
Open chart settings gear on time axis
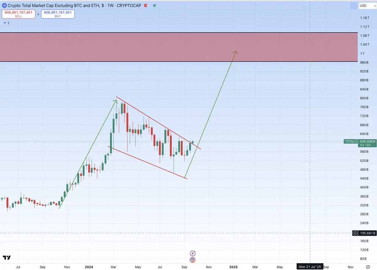(x=368, y=267)
